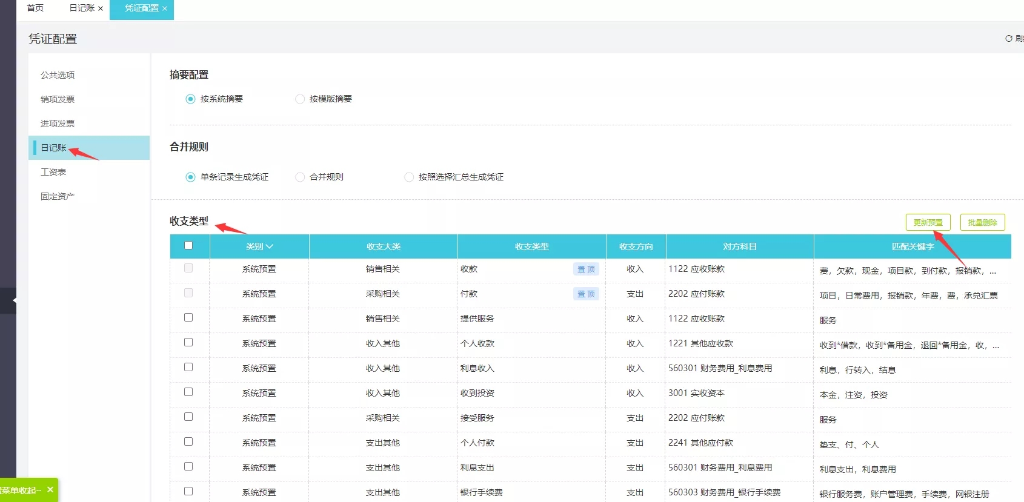Check the 利息支出 row checkbox

click(x=188, y=466)
